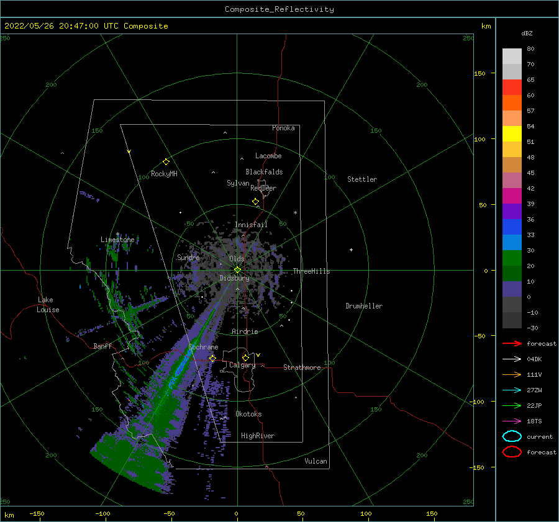Click the yellow diamond marker near Cochrane
This screenshot has width=559, height=522.
pos(213,358)
